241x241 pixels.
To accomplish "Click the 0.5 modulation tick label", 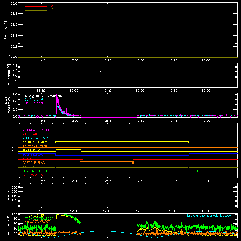I will [x=15, y=109].
